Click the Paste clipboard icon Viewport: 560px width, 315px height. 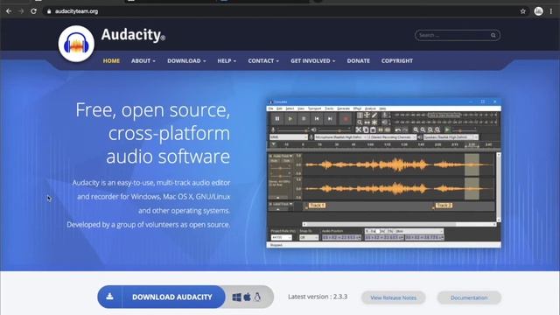pyautogui.click(x=373, y=129)
